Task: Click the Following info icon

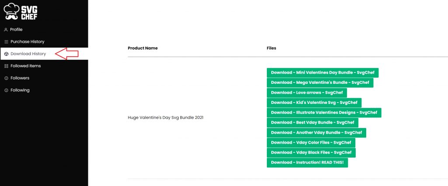Action: pyautogui.click(x=6, y=90)
